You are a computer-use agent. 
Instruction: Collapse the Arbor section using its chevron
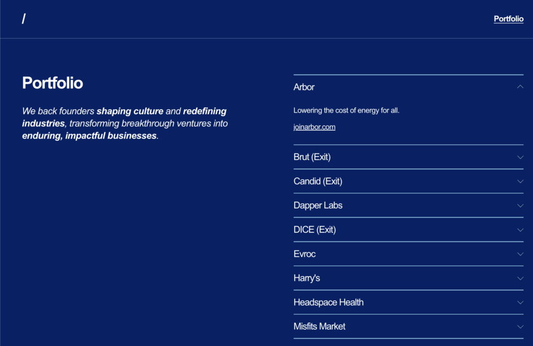520,87
